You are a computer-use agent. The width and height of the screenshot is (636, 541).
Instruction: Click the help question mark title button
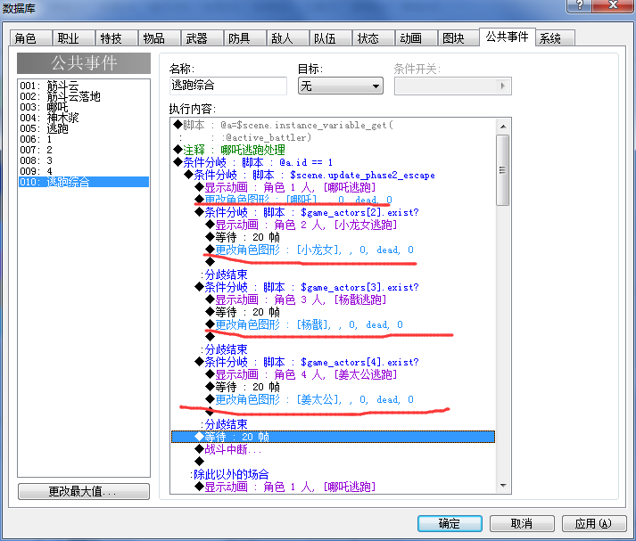click(x=580, y=5)
